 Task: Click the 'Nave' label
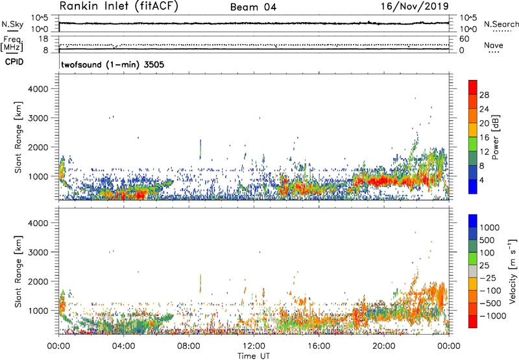coord(494,45)
